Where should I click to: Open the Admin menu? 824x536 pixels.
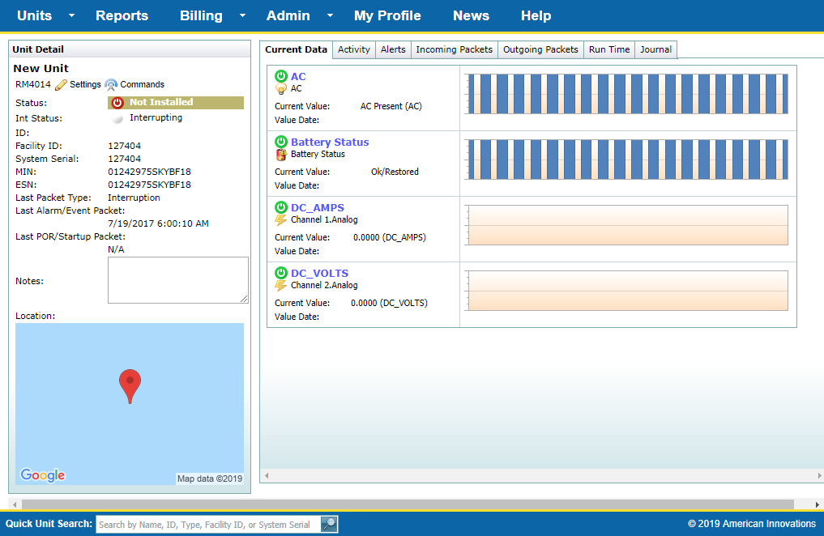288,15
